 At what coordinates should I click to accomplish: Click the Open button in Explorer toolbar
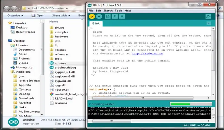(38, 15)
